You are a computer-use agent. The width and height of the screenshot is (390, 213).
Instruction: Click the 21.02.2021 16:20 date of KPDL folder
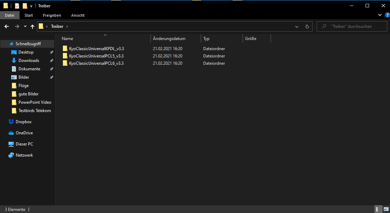(168, 49)
